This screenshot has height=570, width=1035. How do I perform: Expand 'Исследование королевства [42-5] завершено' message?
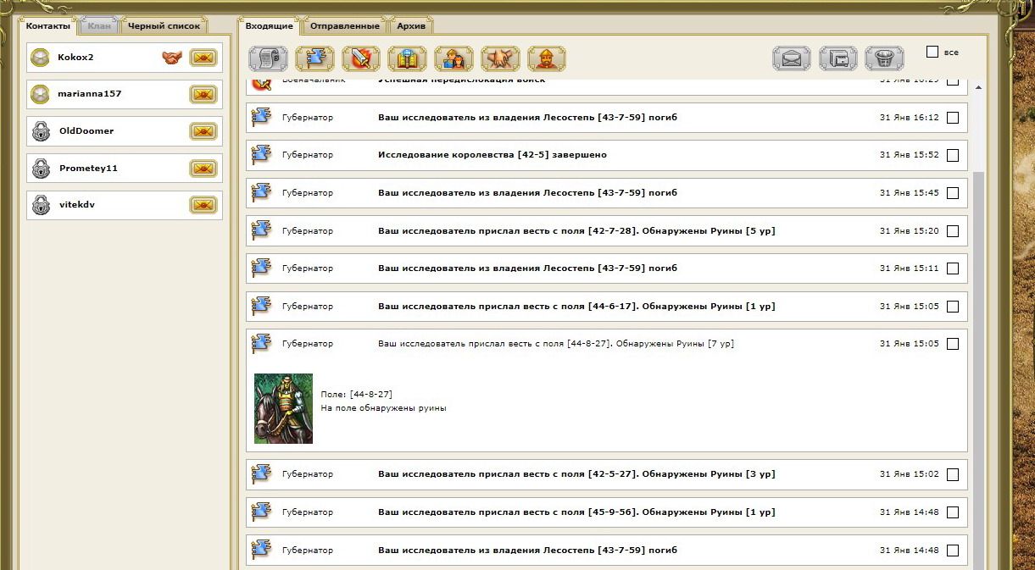(492, 156)
